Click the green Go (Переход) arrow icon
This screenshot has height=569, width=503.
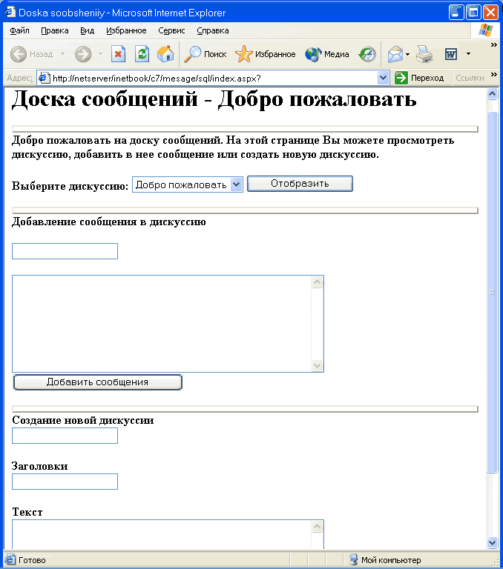click(401, 78)
